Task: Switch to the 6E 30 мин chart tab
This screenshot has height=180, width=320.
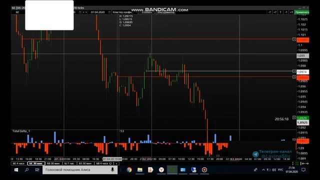Action: pyautogui.click(x=36, y=163)
